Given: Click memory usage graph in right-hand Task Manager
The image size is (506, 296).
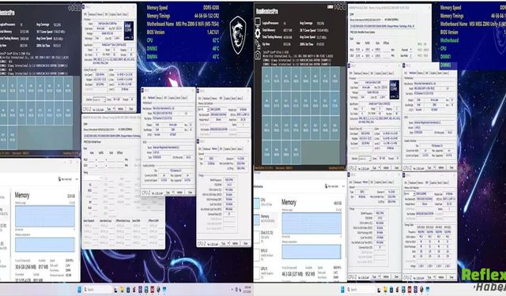Looking at the screenshot, I should coord(312,223).
